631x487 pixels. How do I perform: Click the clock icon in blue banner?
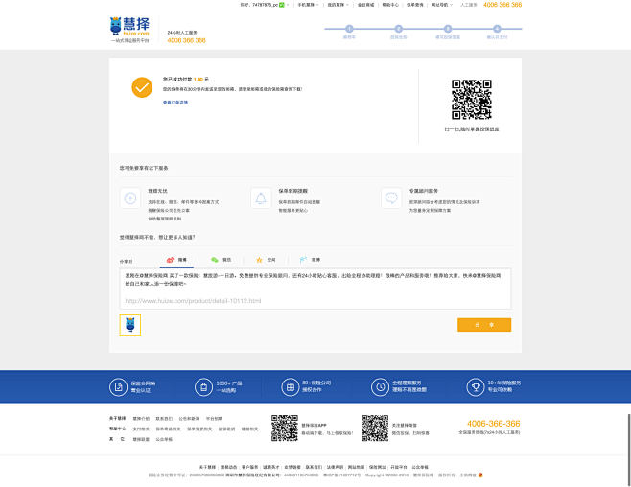[380, 387]
